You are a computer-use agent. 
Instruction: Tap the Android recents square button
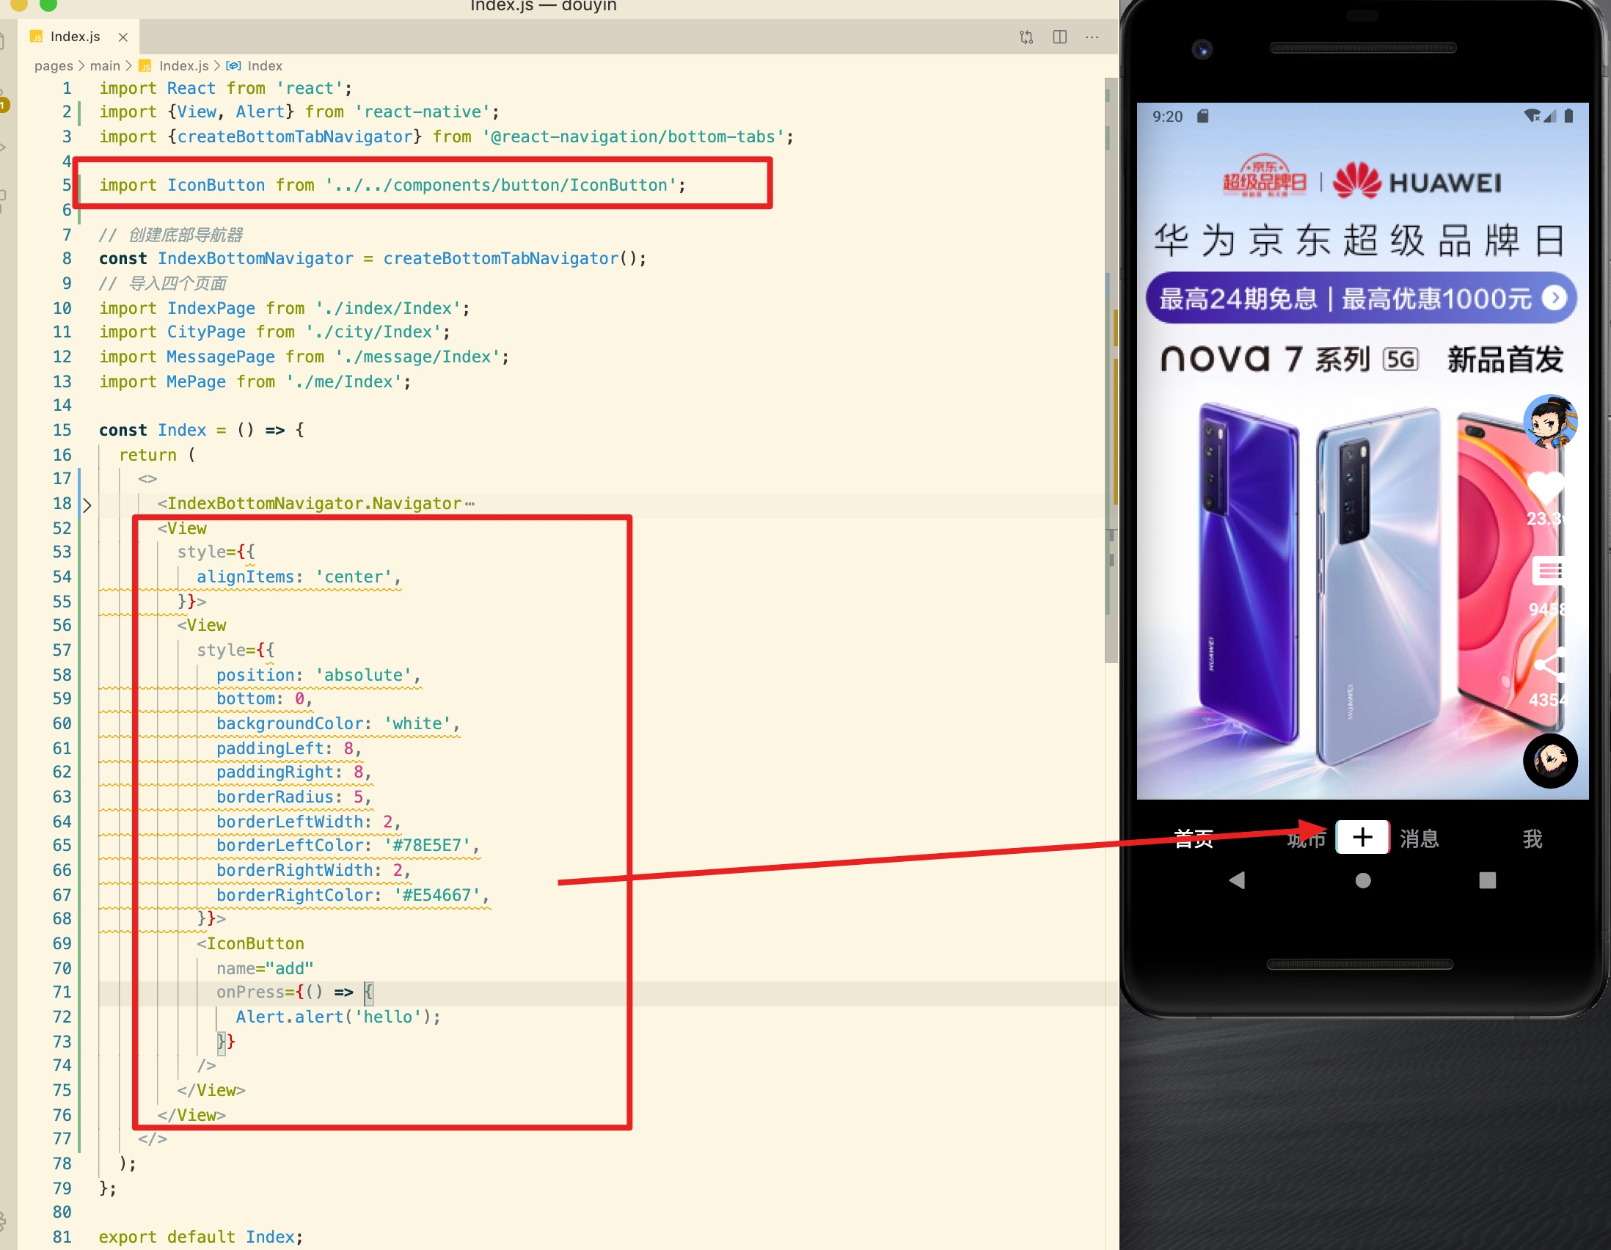(1488, 880)
